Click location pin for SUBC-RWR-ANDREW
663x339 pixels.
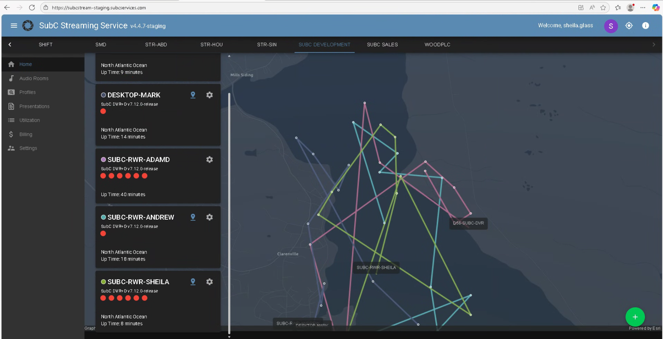193,217
